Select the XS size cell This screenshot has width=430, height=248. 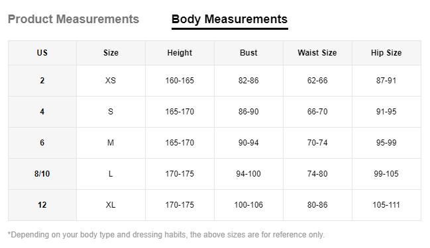[x=111, y=81]
